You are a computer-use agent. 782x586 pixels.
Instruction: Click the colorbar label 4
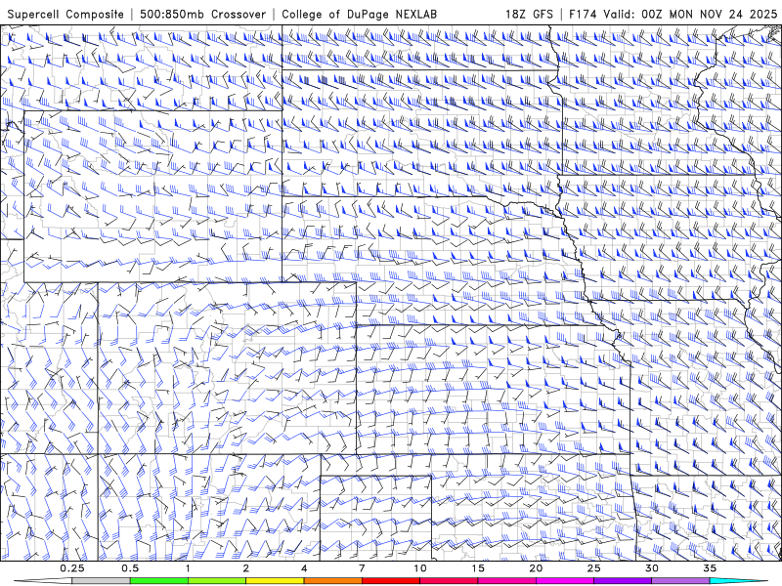coord(304,568)
